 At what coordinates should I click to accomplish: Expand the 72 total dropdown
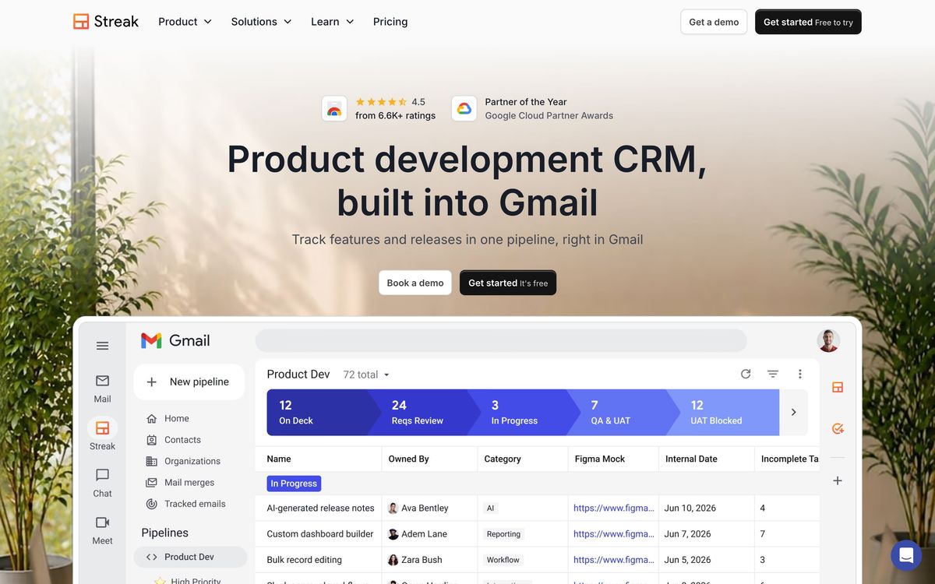(366, 375)
